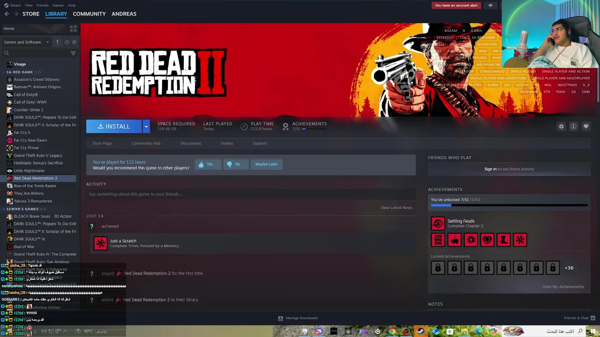Choose Maybe Later for recommendation
The image size is (600, 337).
pos(266,164)
